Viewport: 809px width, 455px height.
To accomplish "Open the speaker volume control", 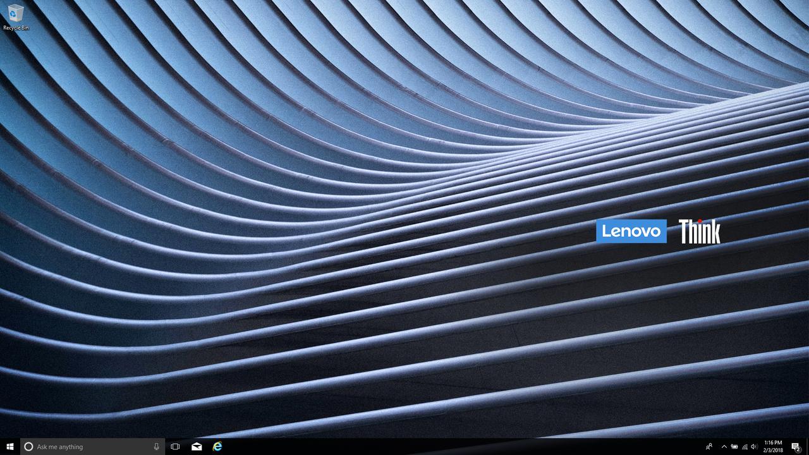I will click(x=754, y=447).
